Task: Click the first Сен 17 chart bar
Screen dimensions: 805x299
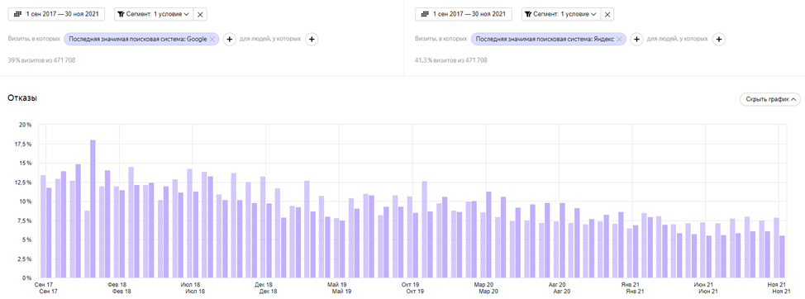Action: coord(43,226)
